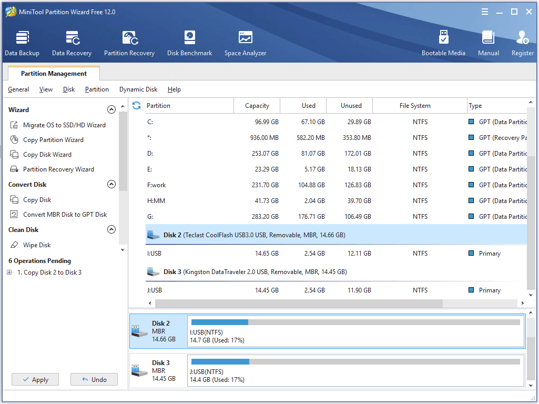Launch Copy Partition Wizard
This screenshot has width=539, height=404.
[53, 139]
